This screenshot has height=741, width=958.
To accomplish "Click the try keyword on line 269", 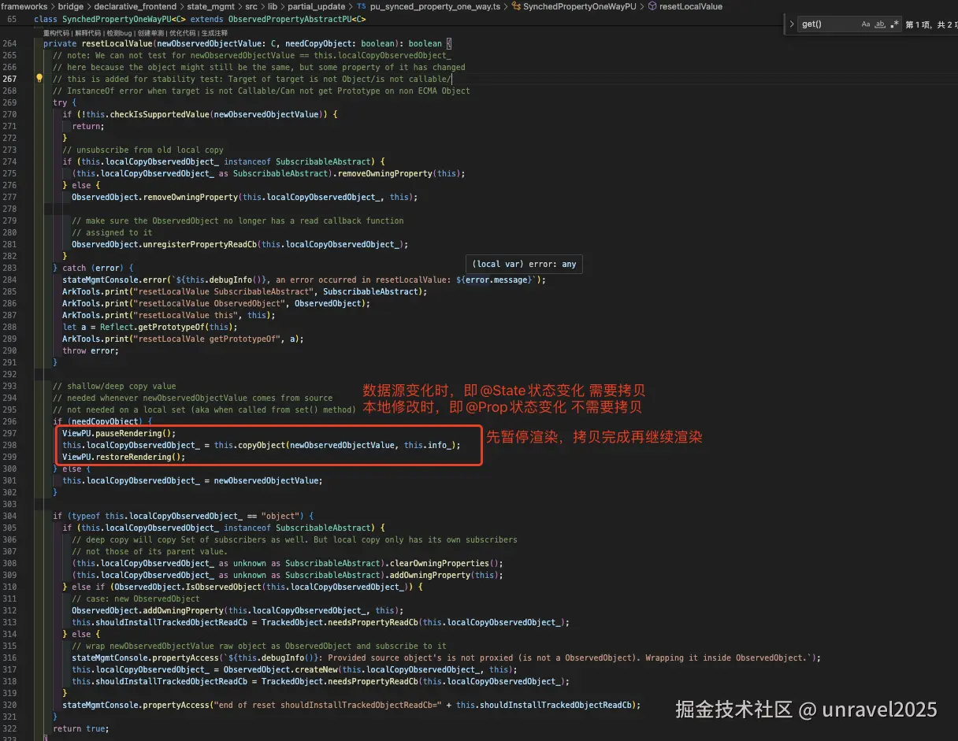I will tap(60, 102).
